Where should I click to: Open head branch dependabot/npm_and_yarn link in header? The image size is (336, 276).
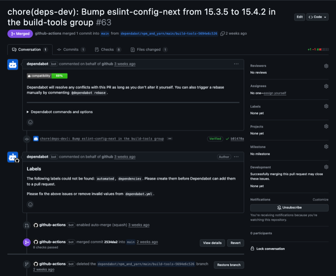tap(169, 34)
